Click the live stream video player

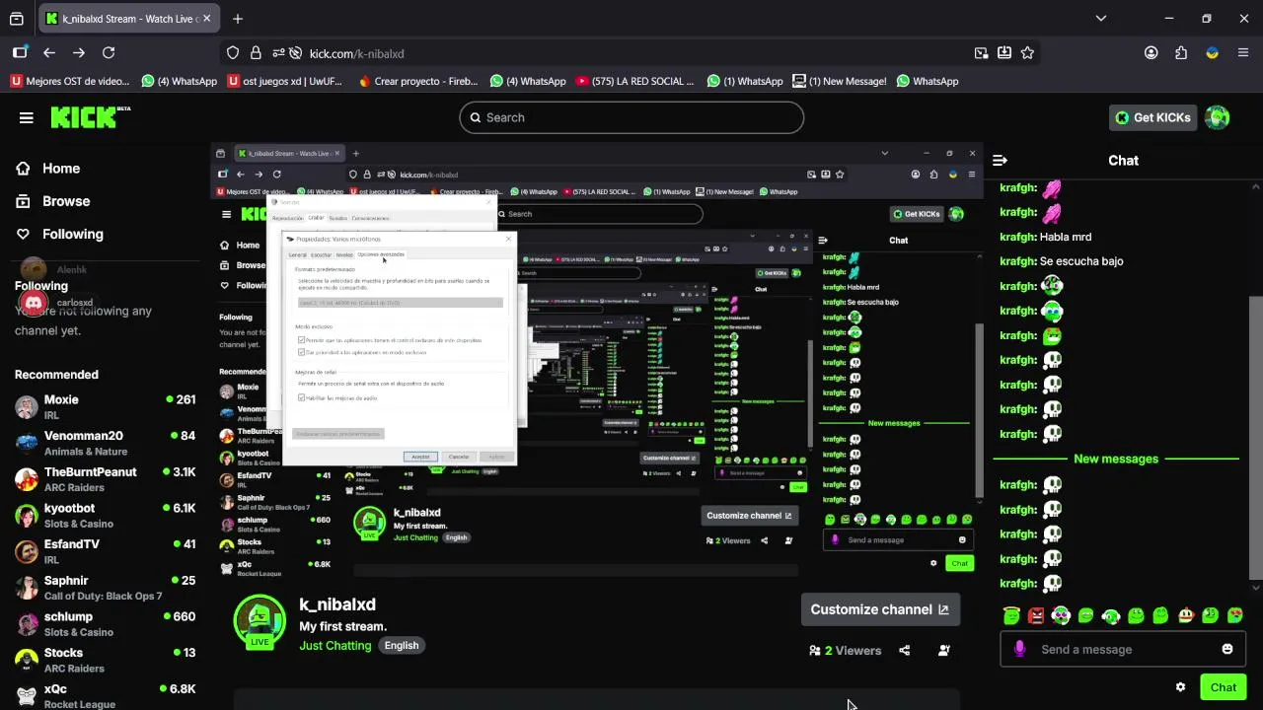pyautogui.click(x=597, y=357)
